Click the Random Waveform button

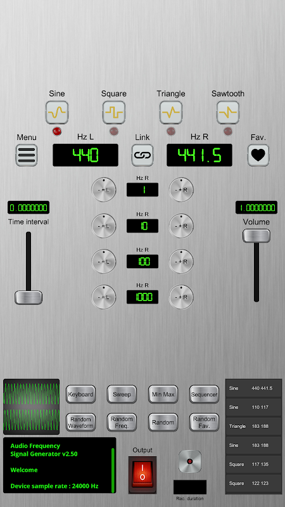pos(81,422)
